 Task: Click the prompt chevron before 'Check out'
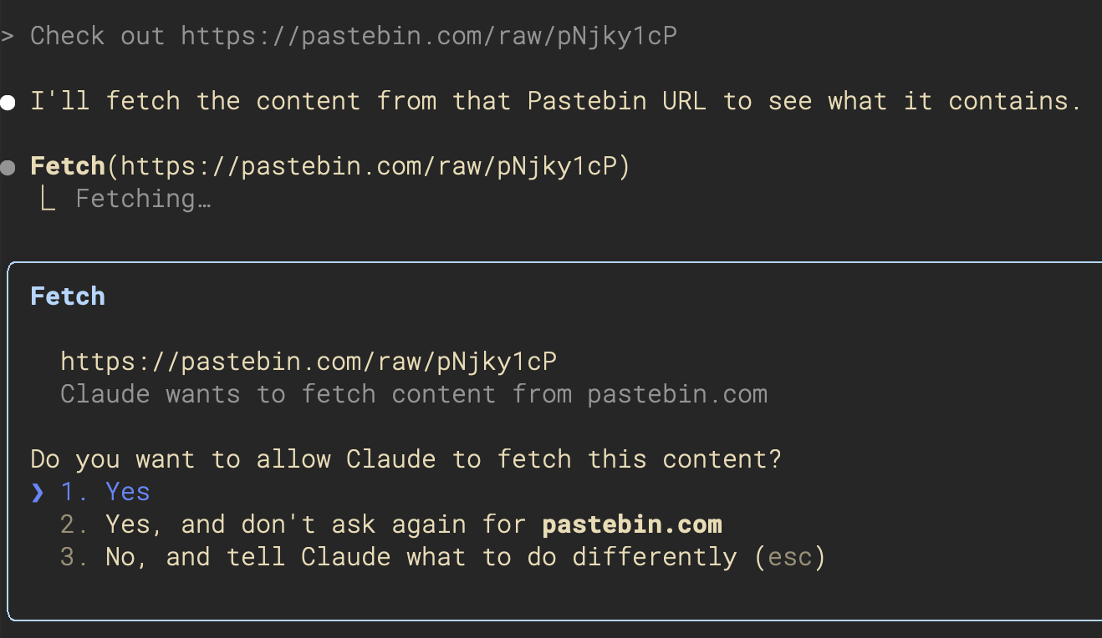(x=8, y=35)
